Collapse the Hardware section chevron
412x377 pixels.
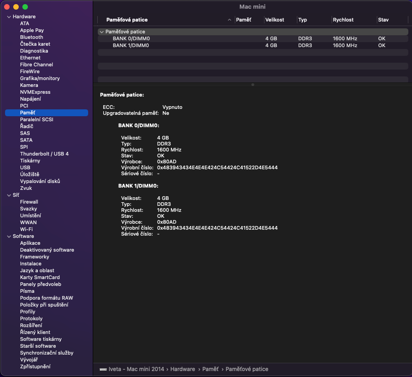[x=9, y=17]
